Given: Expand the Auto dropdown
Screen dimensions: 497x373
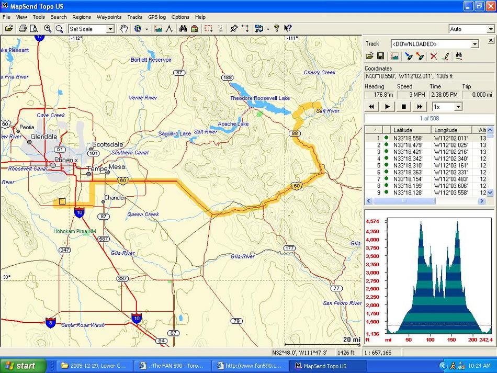Looking at the screenshot, I should (x=490, y=29).
